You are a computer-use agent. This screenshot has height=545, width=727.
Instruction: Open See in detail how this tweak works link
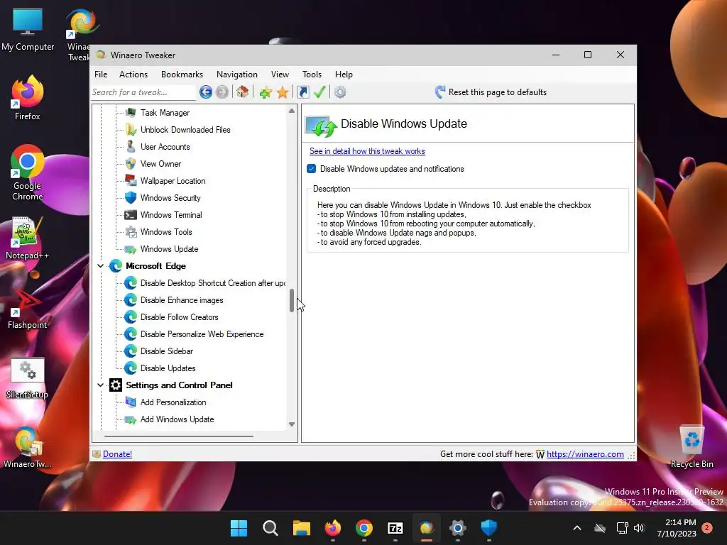click(x=367, y=151)
